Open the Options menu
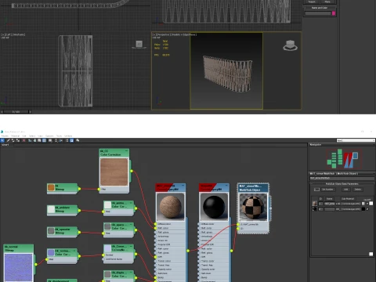 tap(49, 136)
